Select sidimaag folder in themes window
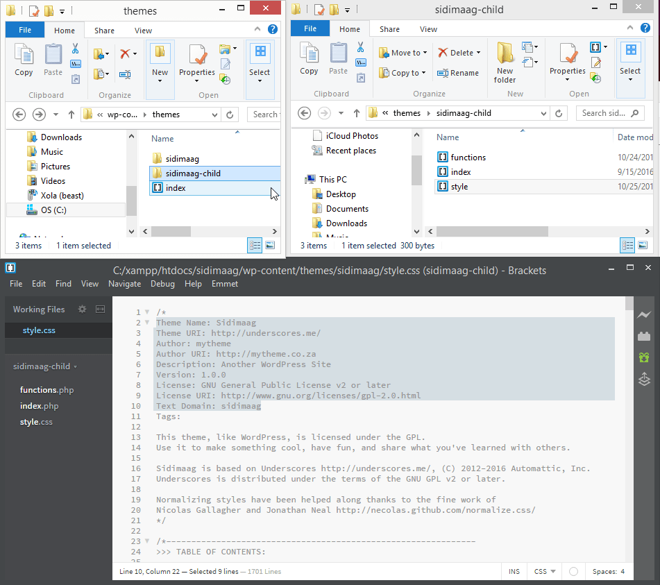Image resolution: width=660 pixels, height=585 pixels. [x=182, y=159]
